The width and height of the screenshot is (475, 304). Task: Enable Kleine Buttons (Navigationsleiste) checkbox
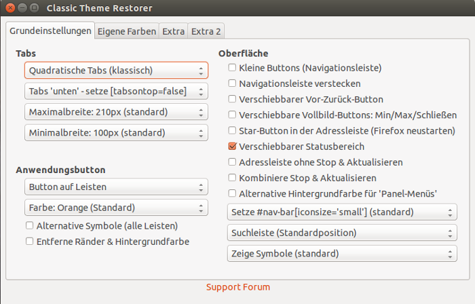click(233, 68)
